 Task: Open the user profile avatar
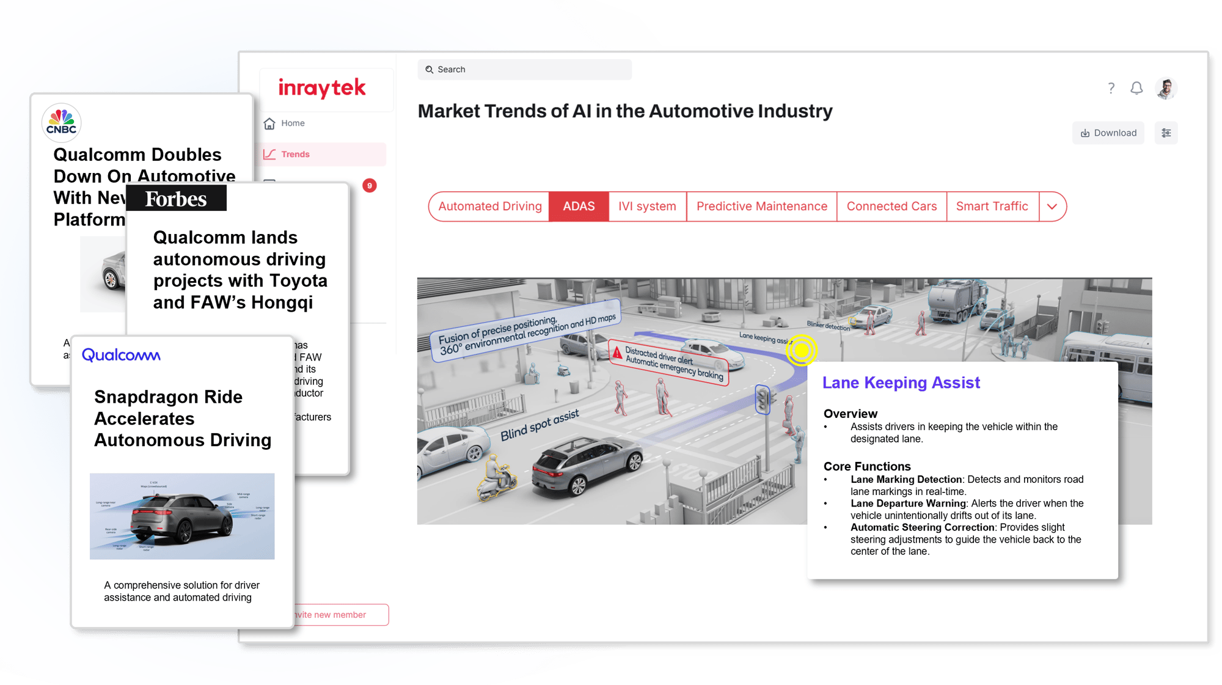[x=1166, y=89]
